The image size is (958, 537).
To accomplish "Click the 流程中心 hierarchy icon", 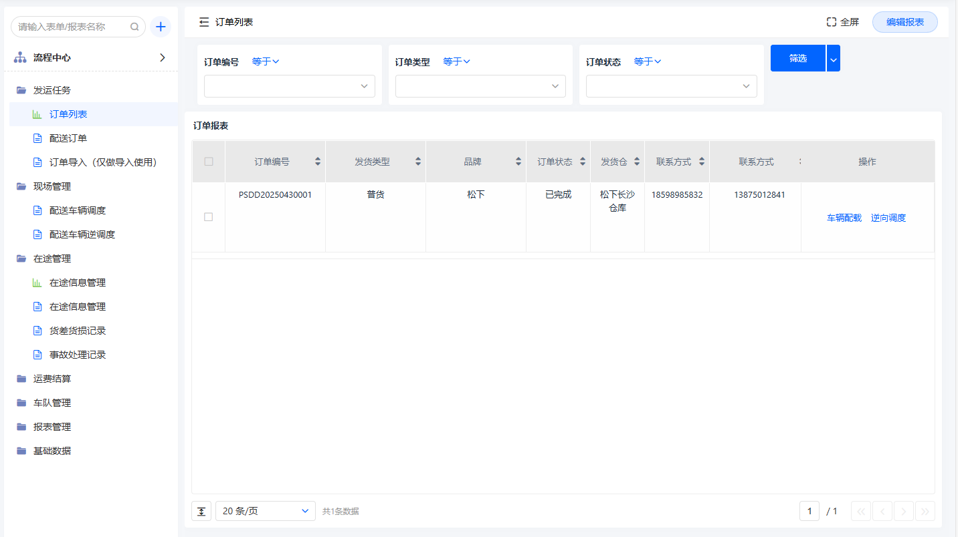I will click(20, 57).
